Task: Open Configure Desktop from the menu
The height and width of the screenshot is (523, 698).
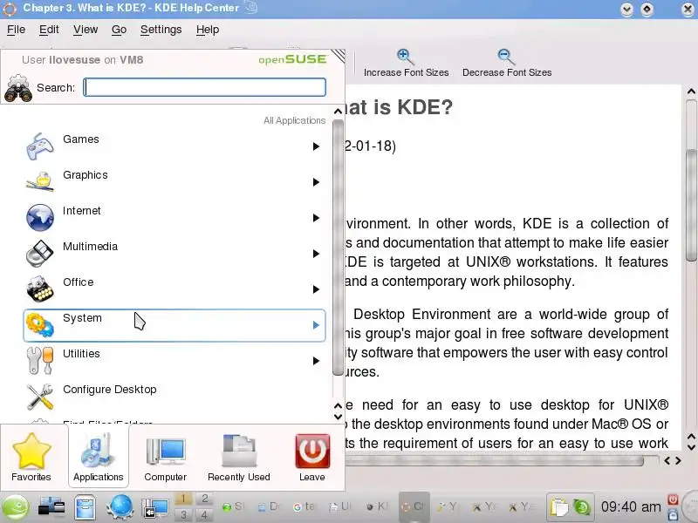Action: tap(174, 397)
